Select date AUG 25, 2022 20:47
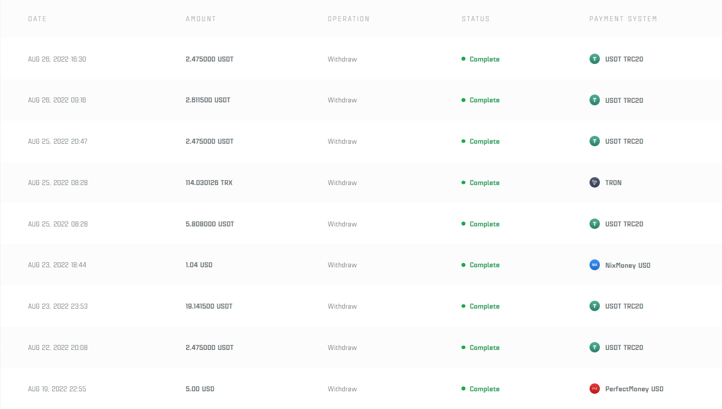The image size is (722, 409). point(58,141)
